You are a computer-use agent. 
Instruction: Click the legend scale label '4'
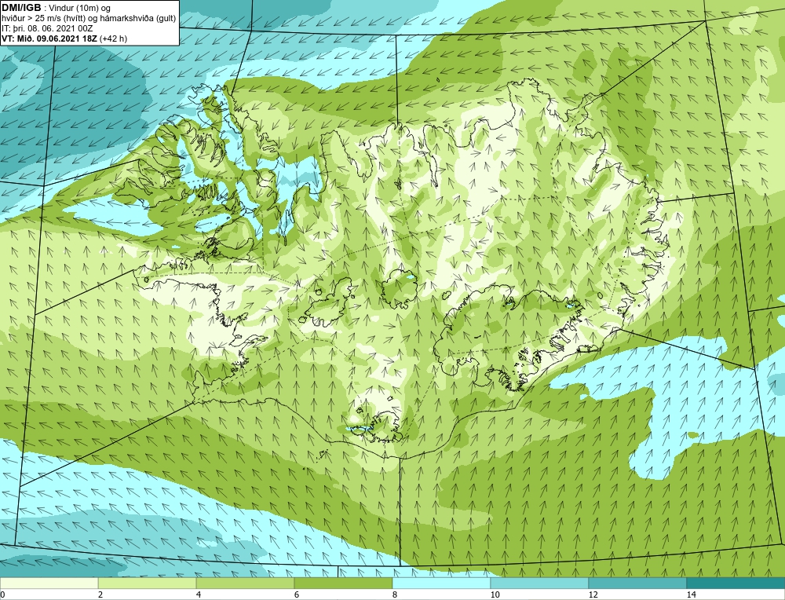coord(199,595)
